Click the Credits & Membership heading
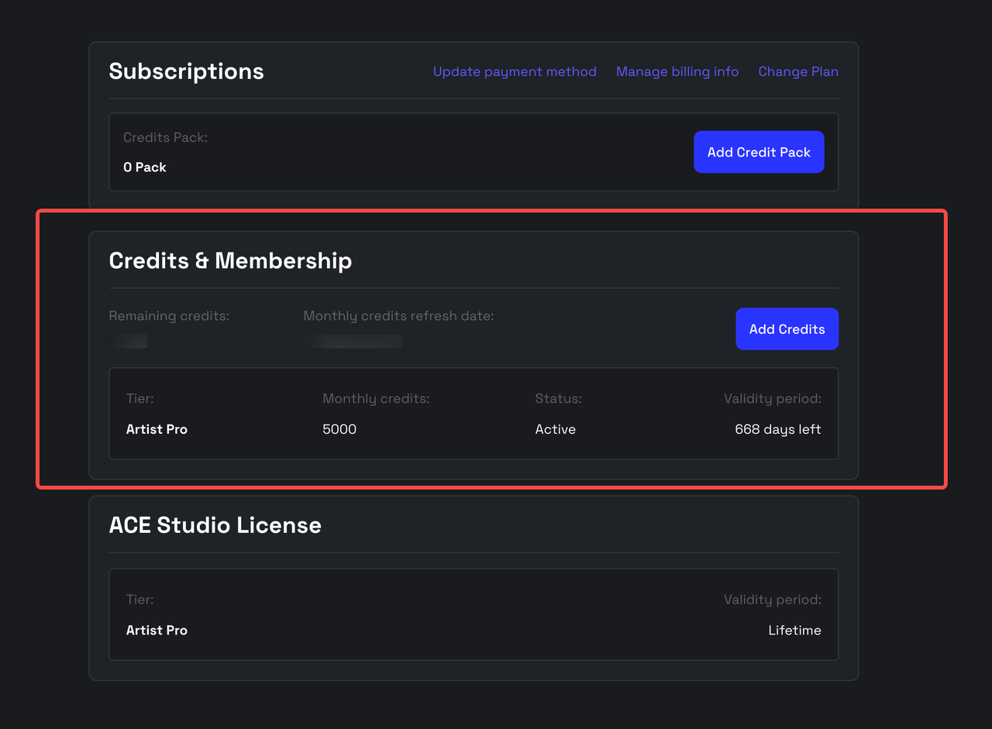This screenshot has height=729, width=992. [x=230, y=260]
